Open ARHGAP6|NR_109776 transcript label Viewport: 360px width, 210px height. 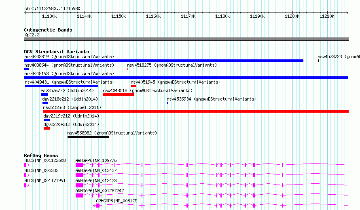(x=96, y=160)
